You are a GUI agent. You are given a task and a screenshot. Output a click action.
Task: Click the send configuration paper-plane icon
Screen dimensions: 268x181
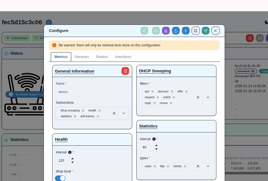pyautogui.click(x=205, y=31)
